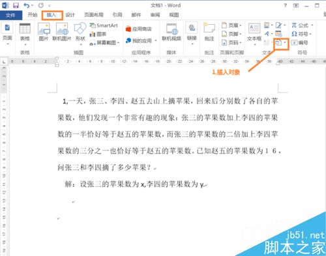Expand the 页眉 header dropdown
Screen dimensions: 326x256
click(x=231, y=25)
